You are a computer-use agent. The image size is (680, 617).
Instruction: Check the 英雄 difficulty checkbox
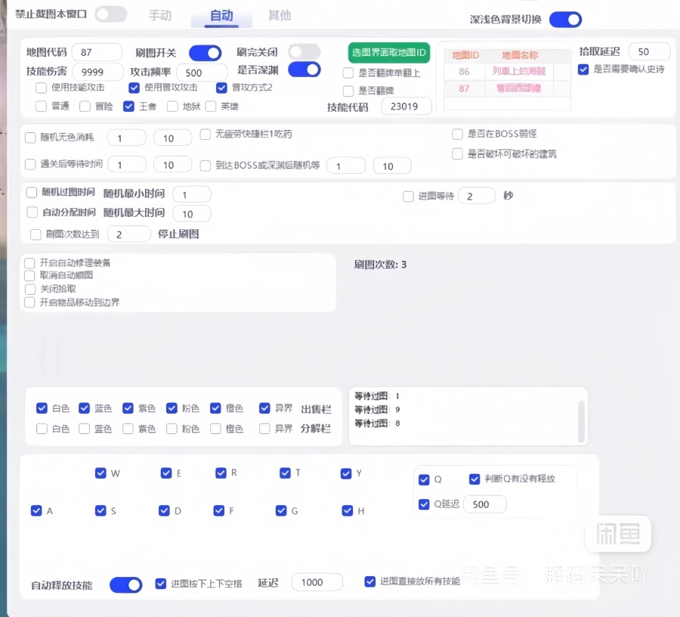(211, 107)
